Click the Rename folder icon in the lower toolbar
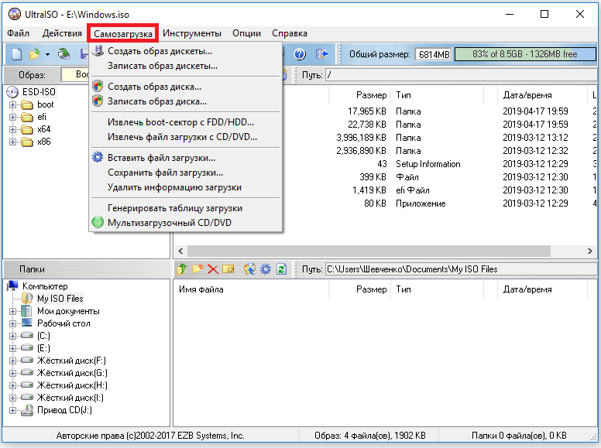Image resolution: width=601 pixels, height=448 pixels. [228, 269]
